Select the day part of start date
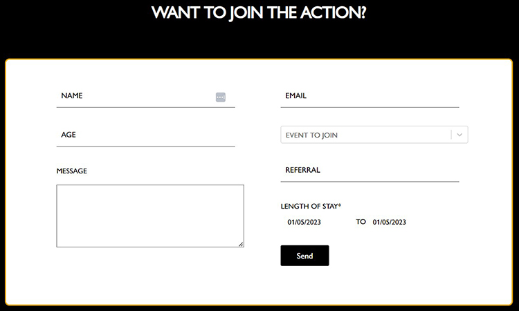Image resolution: width=519 pixels, height=311 pixels. point(291,222)
